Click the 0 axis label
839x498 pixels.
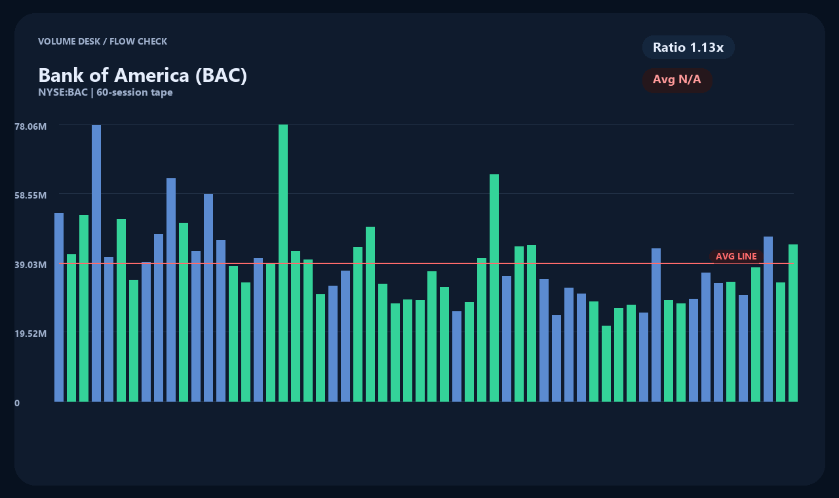tap(17, 403)
